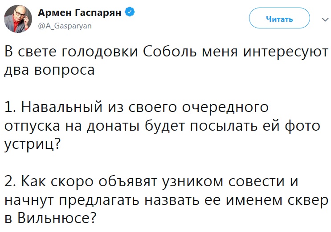Open Армен Гаспарян's profile avatar photo

pos(18,19)
